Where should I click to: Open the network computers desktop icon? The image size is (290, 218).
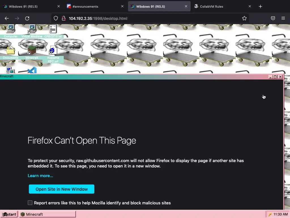point(10,70)
